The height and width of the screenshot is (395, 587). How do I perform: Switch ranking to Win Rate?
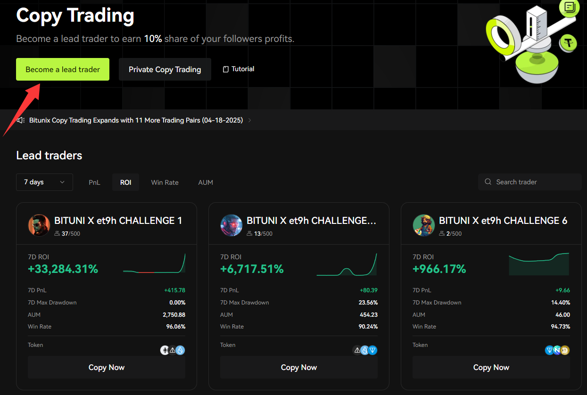click(165, 182)
